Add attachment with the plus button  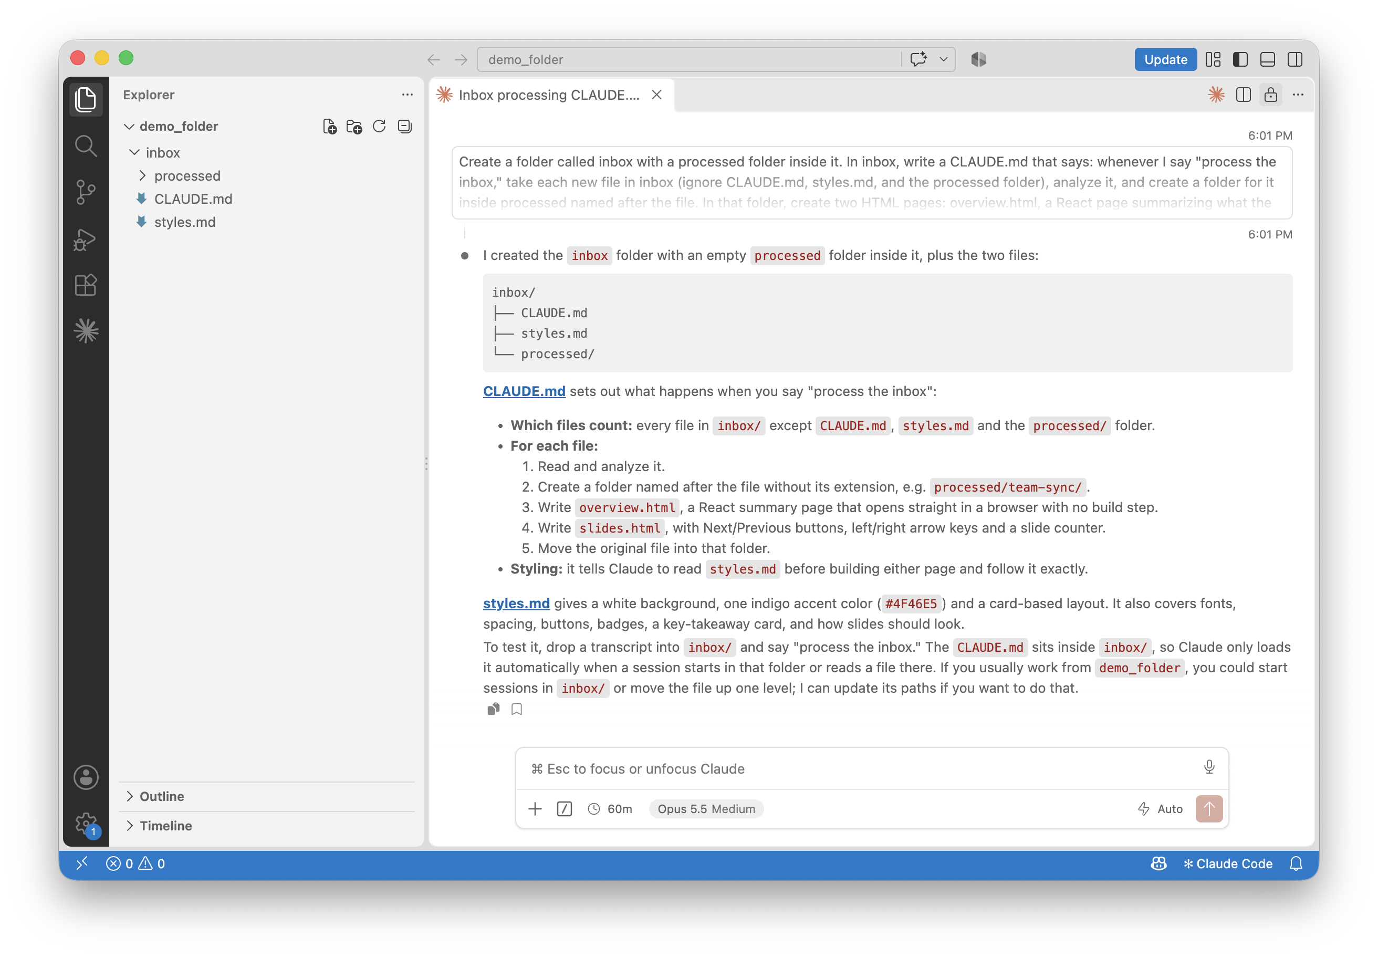click(535, 808)
